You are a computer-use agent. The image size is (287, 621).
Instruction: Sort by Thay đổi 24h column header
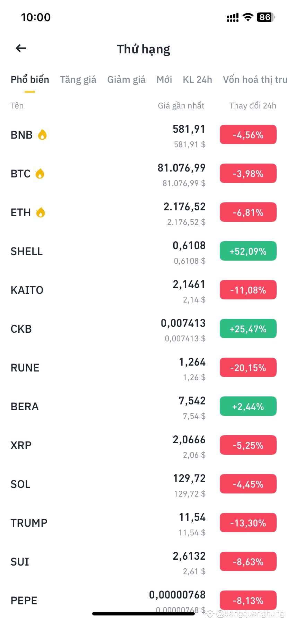pos(253,106)
